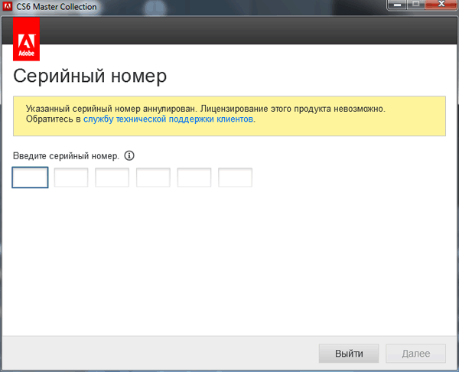Click the serial number info icon
Image resolution: width=459 pixels, height=372 pixels.
[129, 155]
